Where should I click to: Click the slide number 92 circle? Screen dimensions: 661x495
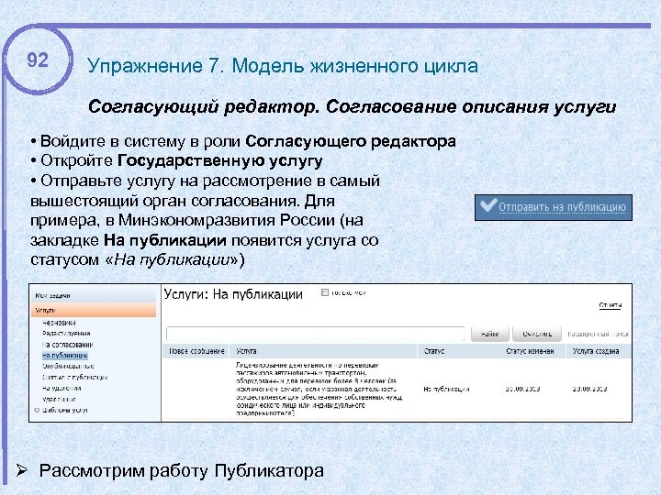tap(38, 60)
